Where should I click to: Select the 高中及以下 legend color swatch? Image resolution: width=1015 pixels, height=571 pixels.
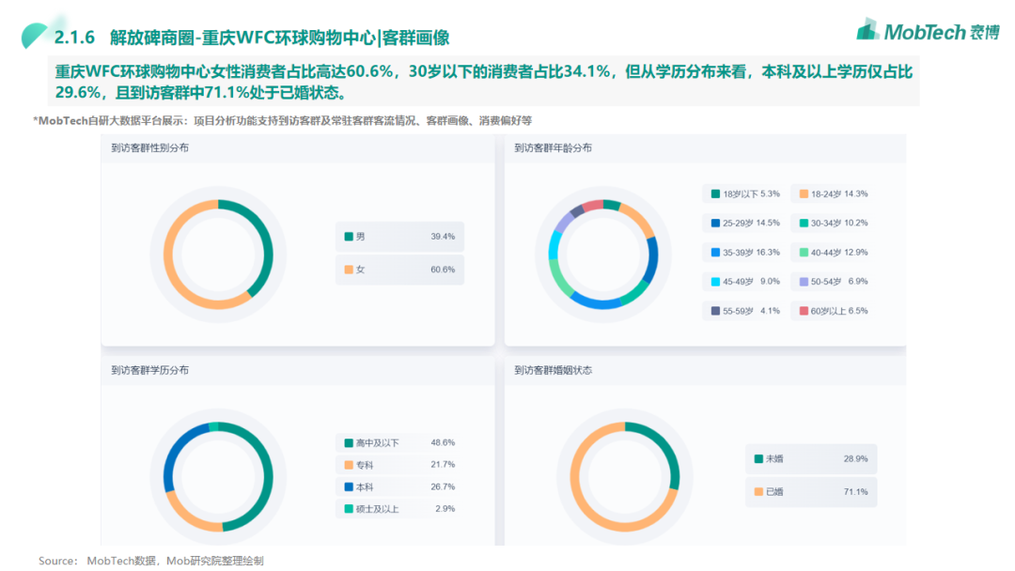349,443
